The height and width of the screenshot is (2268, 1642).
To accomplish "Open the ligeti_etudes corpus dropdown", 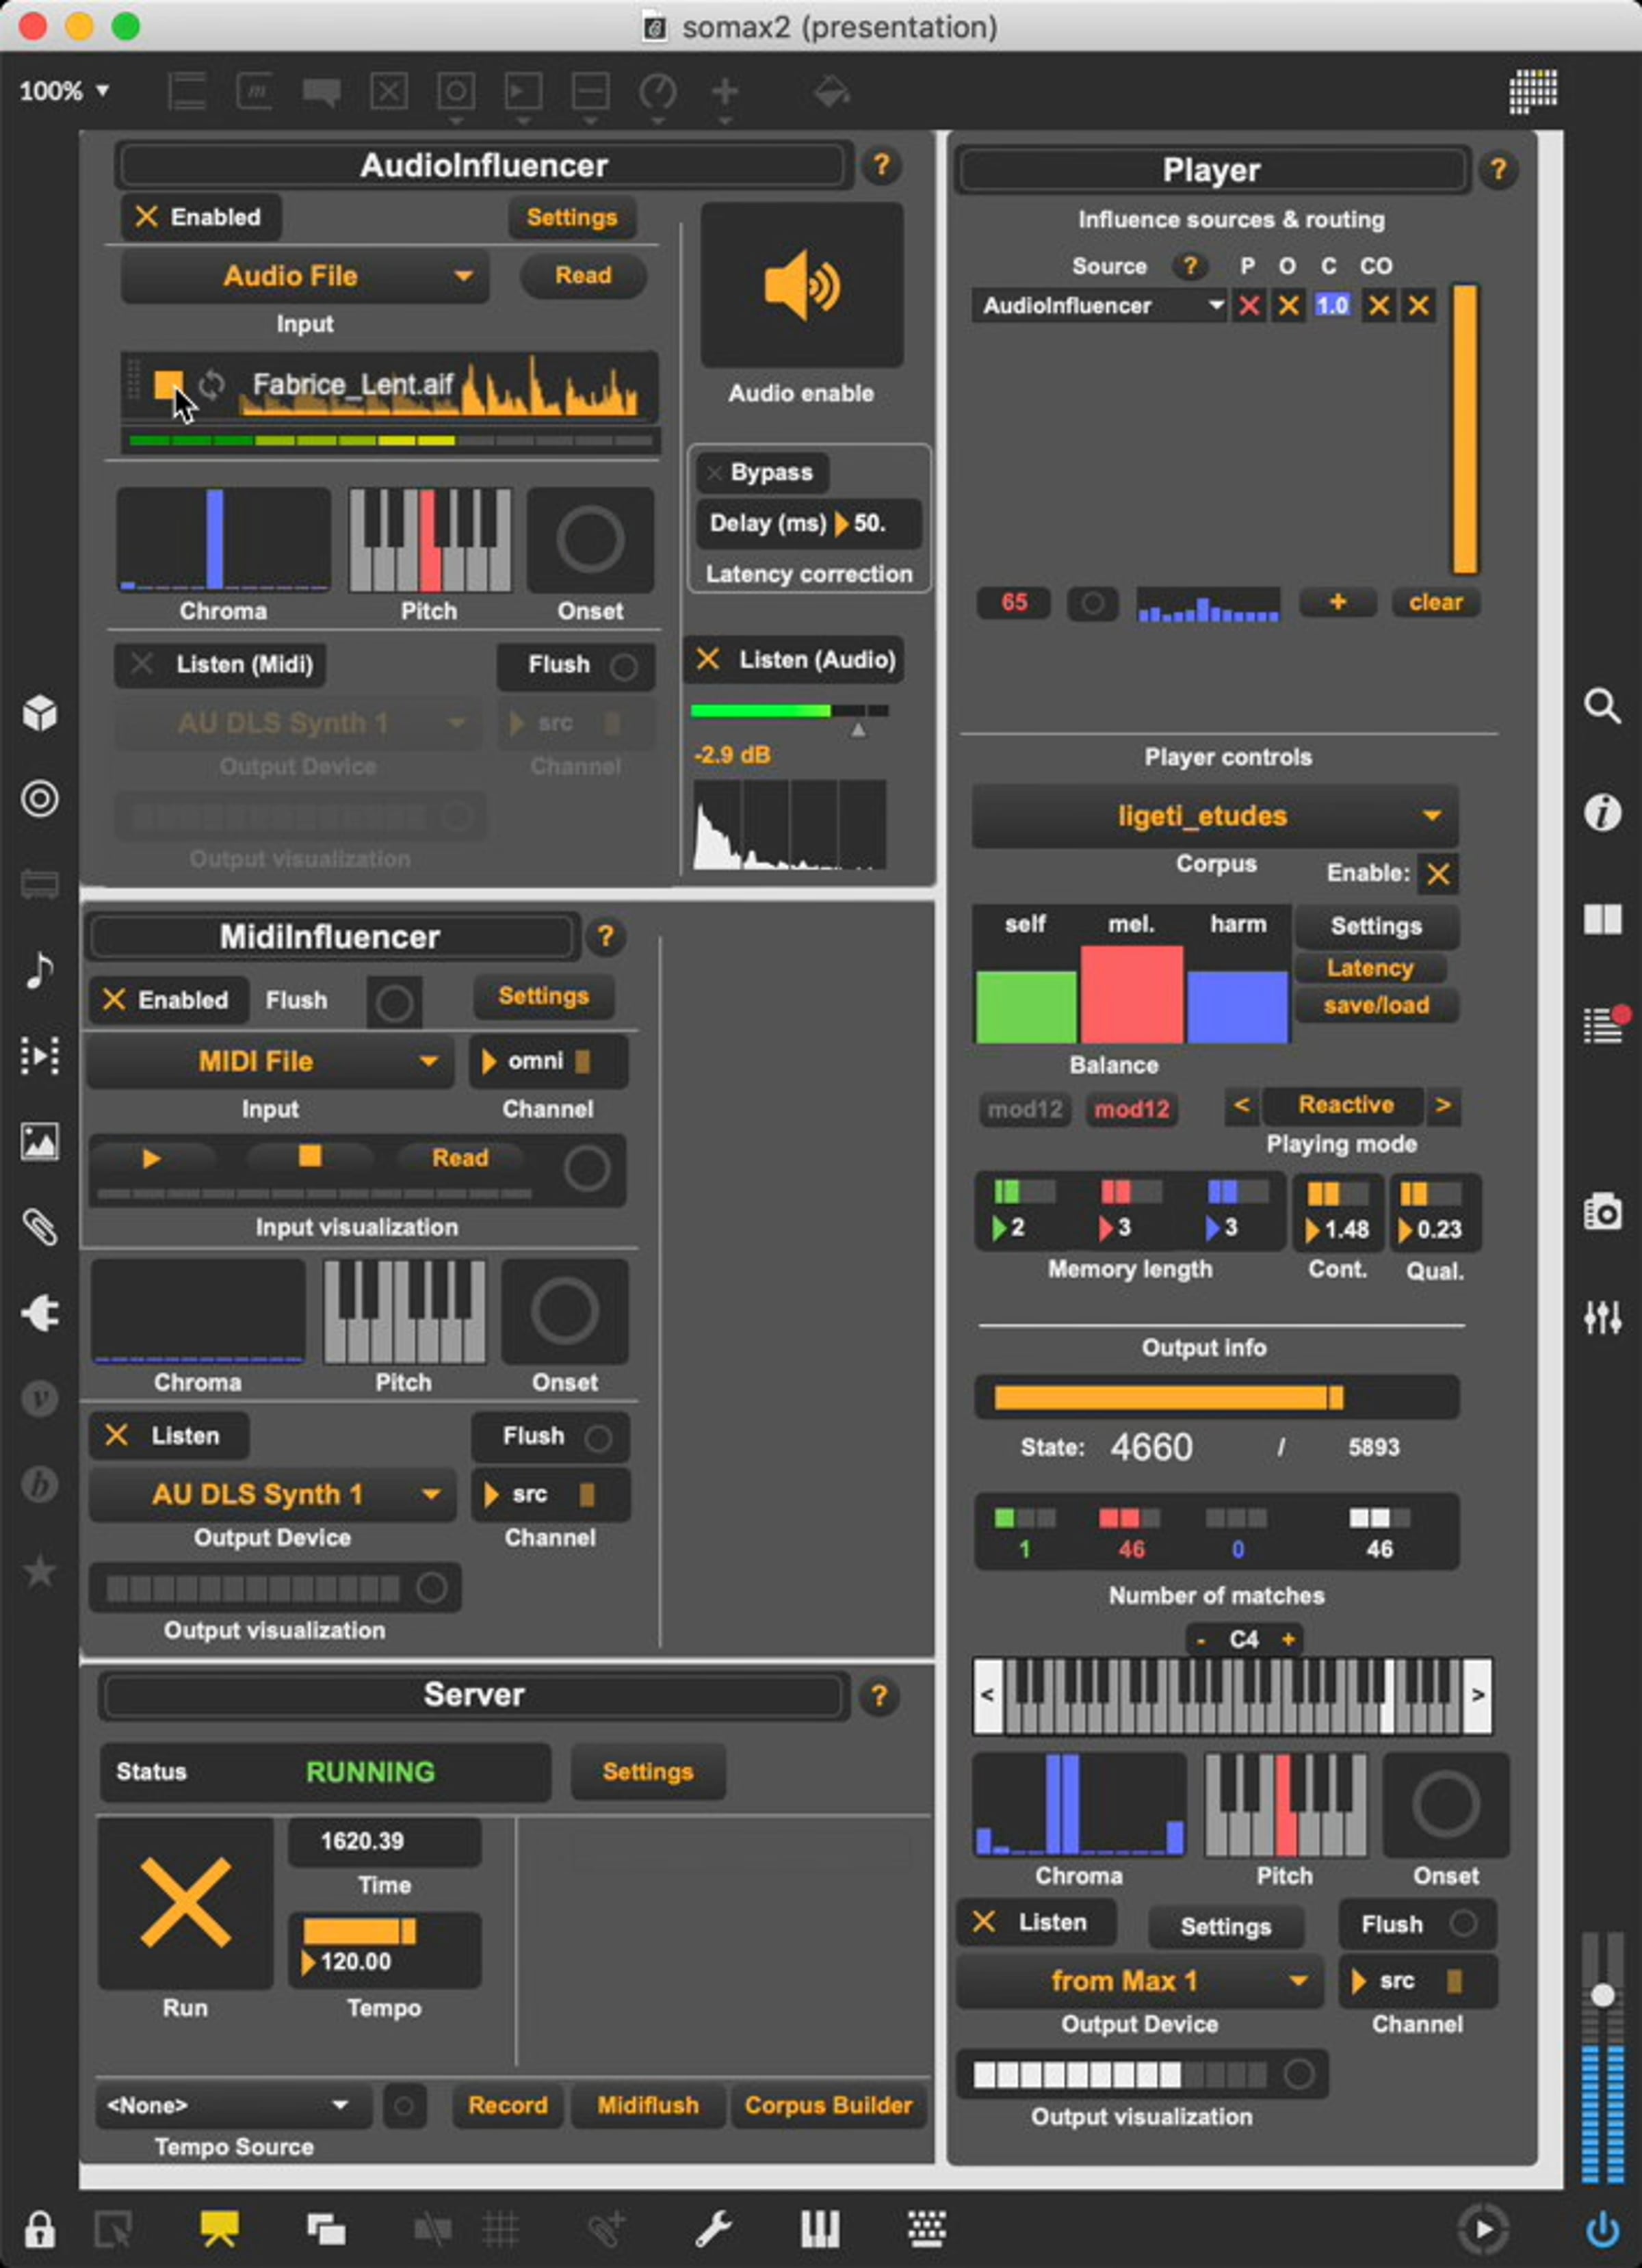I will click(x=1214, y=816).
